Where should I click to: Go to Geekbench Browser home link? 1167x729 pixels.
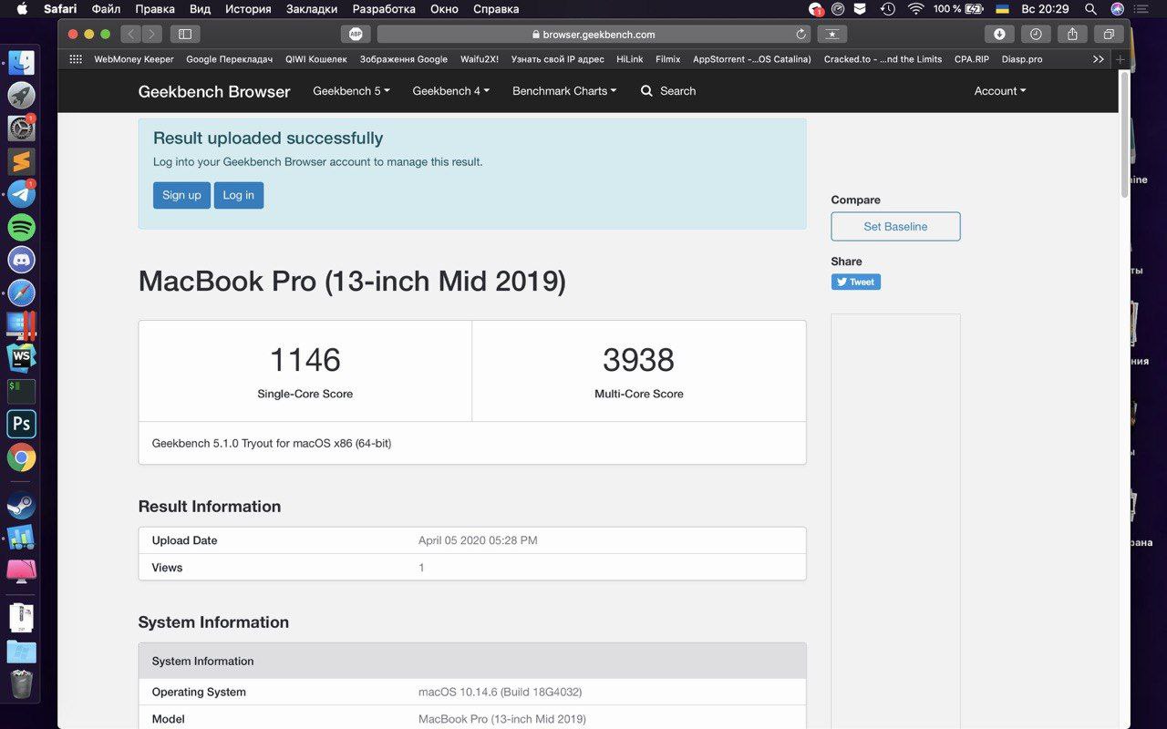point(214,91)
